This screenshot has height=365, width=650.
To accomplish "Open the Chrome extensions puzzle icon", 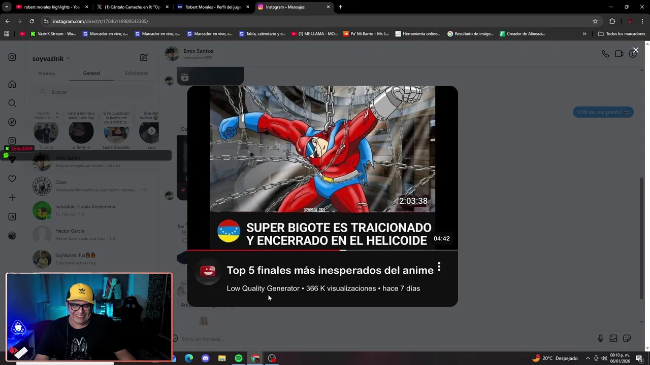I will point(612,21).
